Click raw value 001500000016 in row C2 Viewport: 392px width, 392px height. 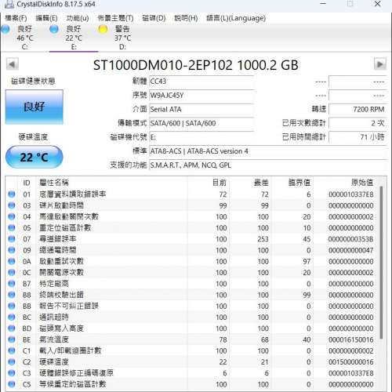pyautogui.click(x=351, y=362)
